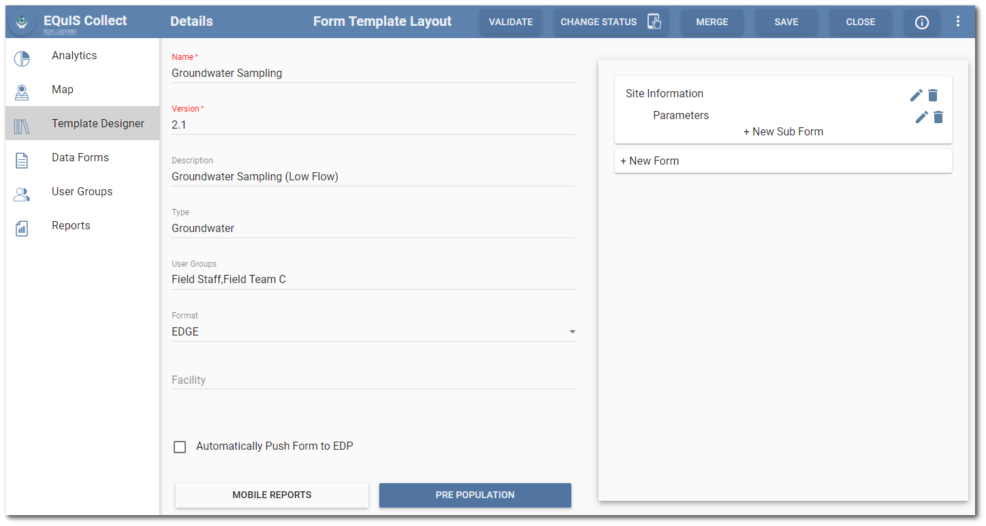The width and height of the screenshot is (986, 526).
Task: Click CHANGE STATUS in the toolbar
Action: (x=599, y=22)
